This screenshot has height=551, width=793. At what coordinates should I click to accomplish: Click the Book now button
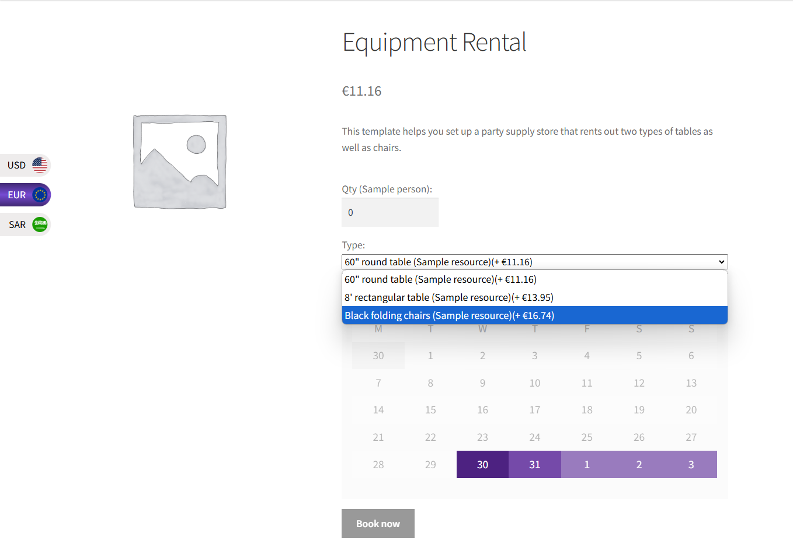378,524
